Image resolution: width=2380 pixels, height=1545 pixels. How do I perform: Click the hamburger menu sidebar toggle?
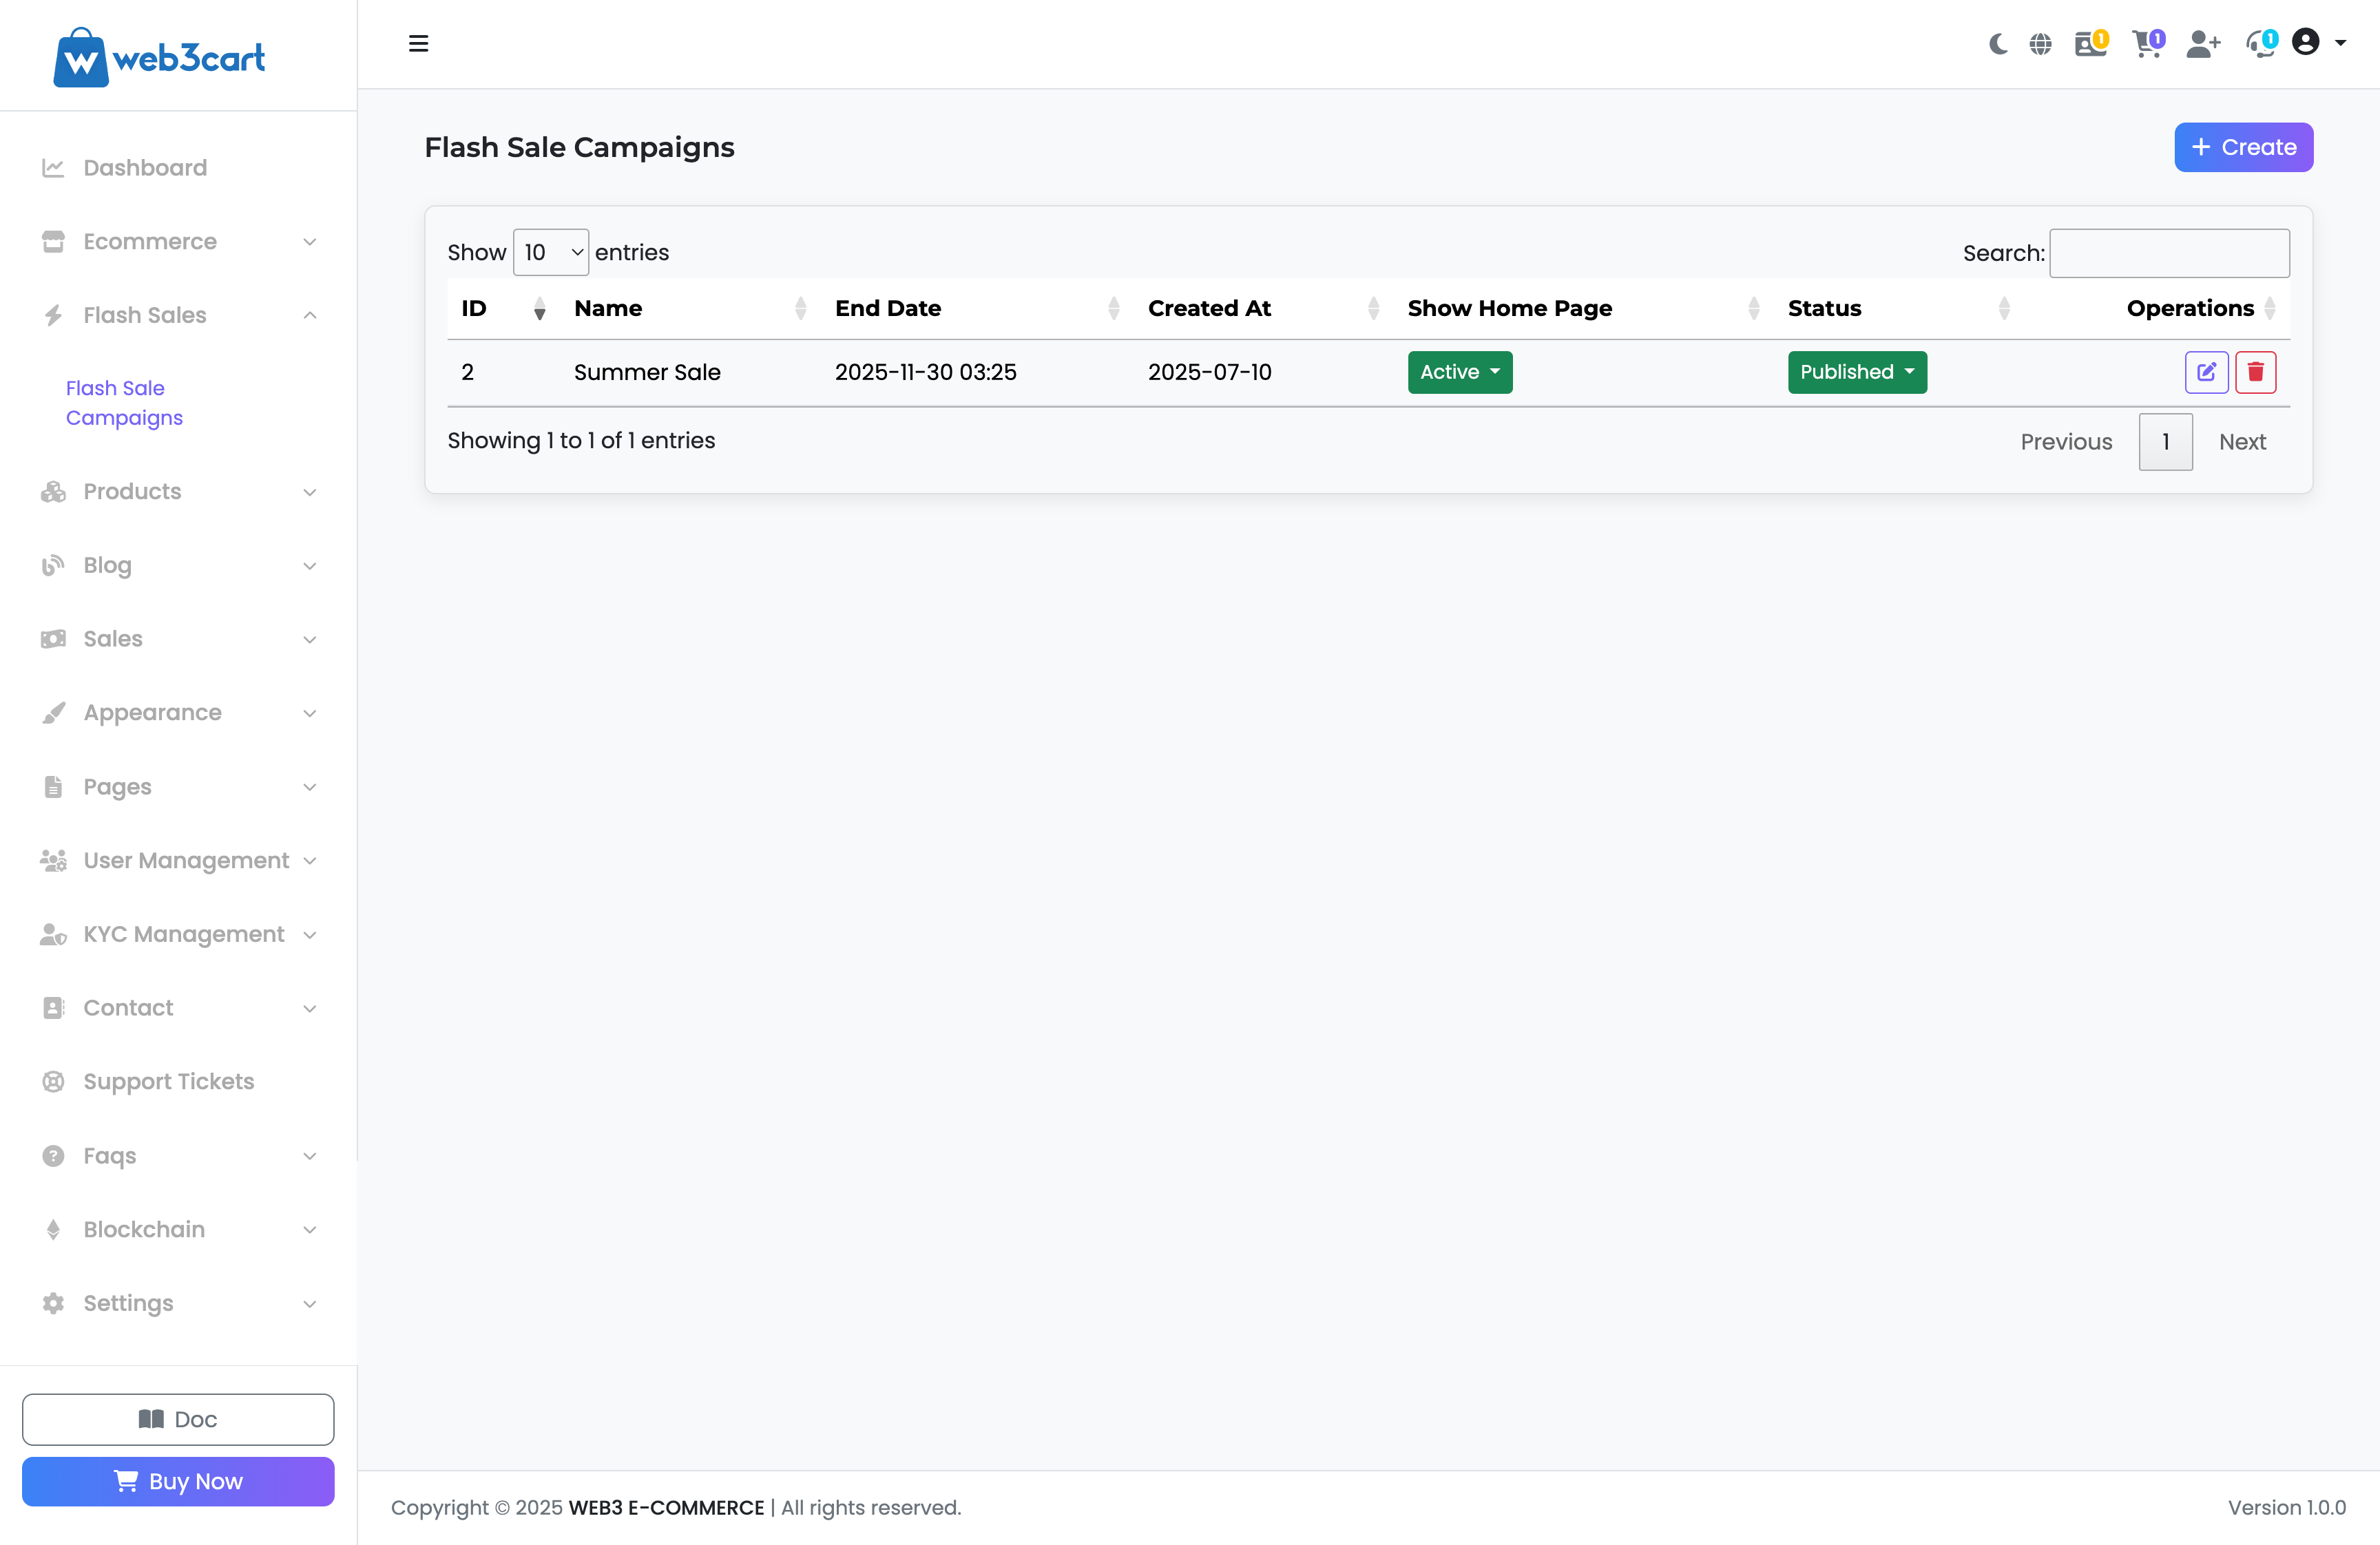pos(418,44)
